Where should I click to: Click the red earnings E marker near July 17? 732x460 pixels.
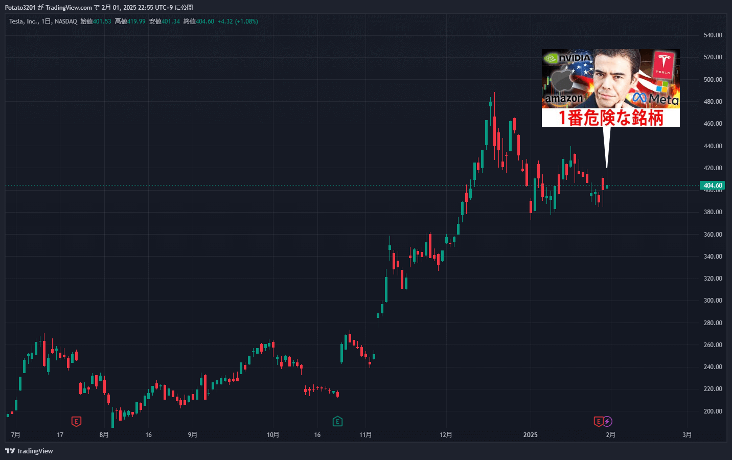[76, 422]
